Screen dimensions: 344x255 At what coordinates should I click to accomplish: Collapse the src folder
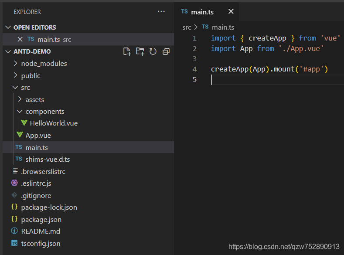25,88
